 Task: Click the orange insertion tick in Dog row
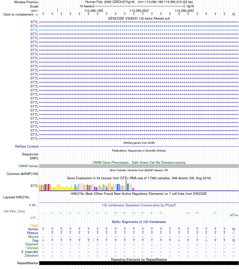[x=94, y=240]
